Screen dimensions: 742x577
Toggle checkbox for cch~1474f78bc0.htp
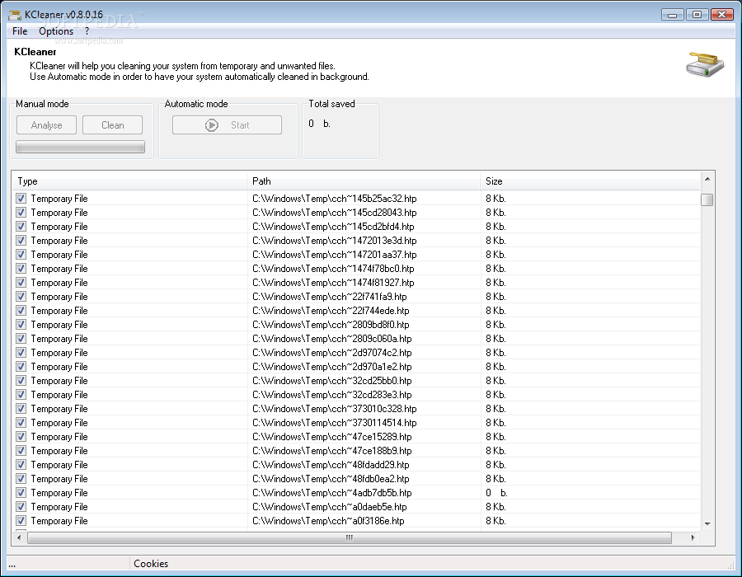[x=21, y=268]
